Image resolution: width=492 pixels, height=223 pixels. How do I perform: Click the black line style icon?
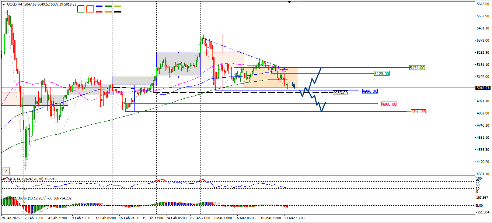118,11
